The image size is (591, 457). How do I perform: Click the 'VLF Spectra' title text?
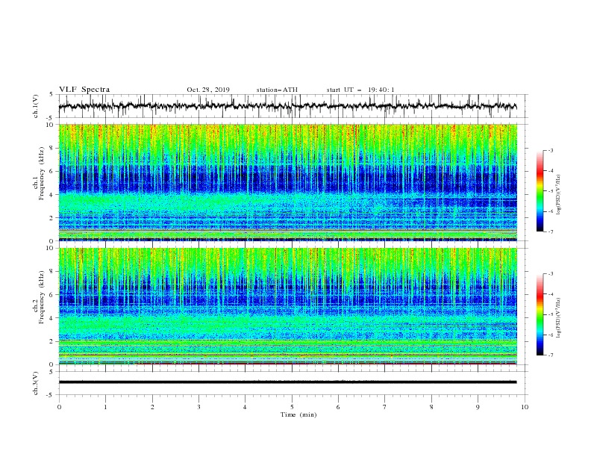tap(84, 90)
